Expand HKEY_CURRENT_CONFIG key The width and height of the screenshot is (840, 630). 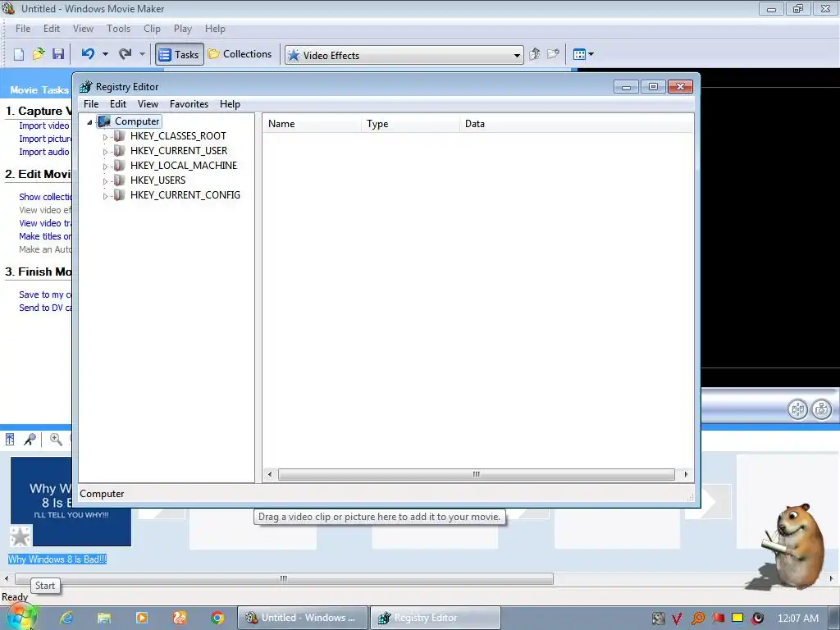[105, 197]
